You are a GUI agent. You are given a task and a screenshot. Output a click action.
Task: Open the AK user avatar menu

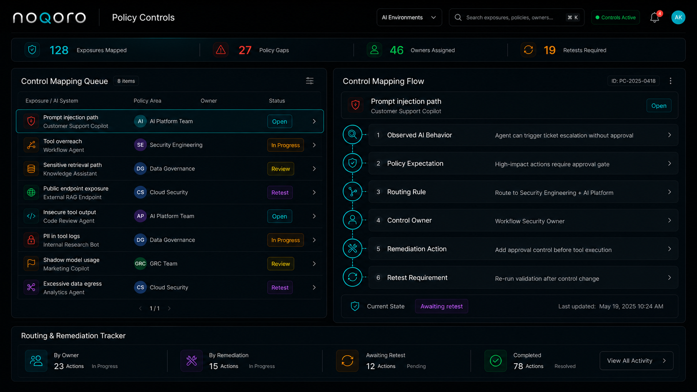coord(678,17)
